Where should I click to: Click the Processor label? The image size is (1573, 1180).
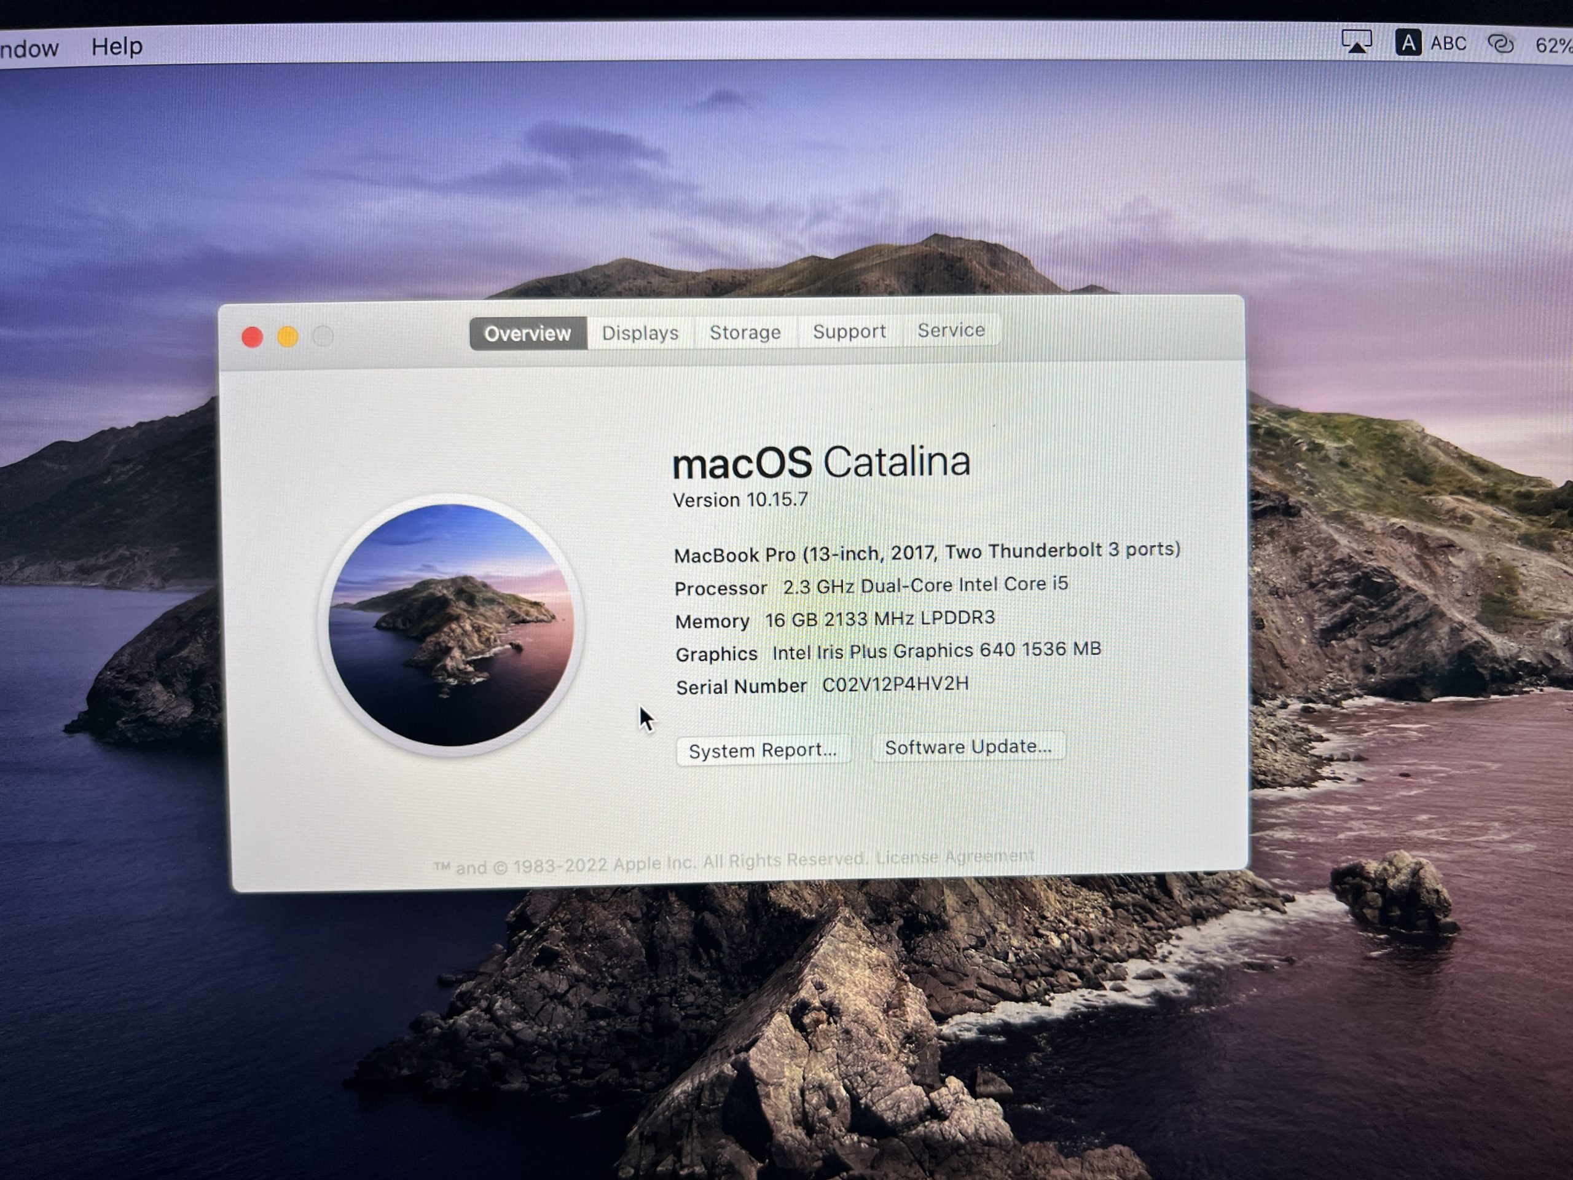pos(720,589)
